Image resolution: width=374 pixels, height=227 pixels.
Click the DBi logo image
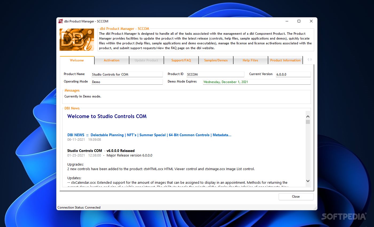(x=77, y=40)
